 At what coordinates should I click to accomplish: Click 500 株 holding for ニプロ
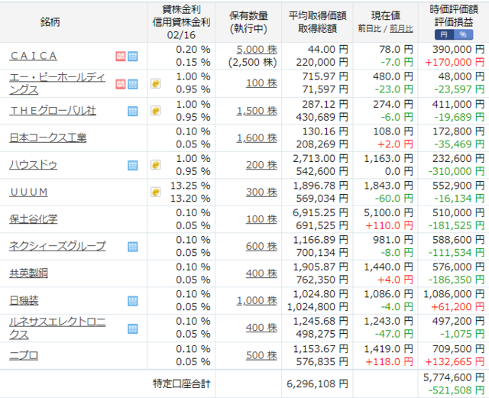pyautogui.click(x=261, y=355)
